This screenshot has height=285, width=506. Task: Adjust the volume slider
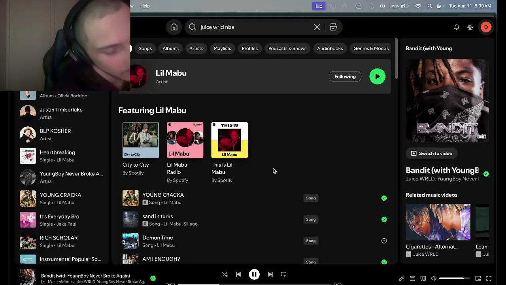[x=454, y=278]
